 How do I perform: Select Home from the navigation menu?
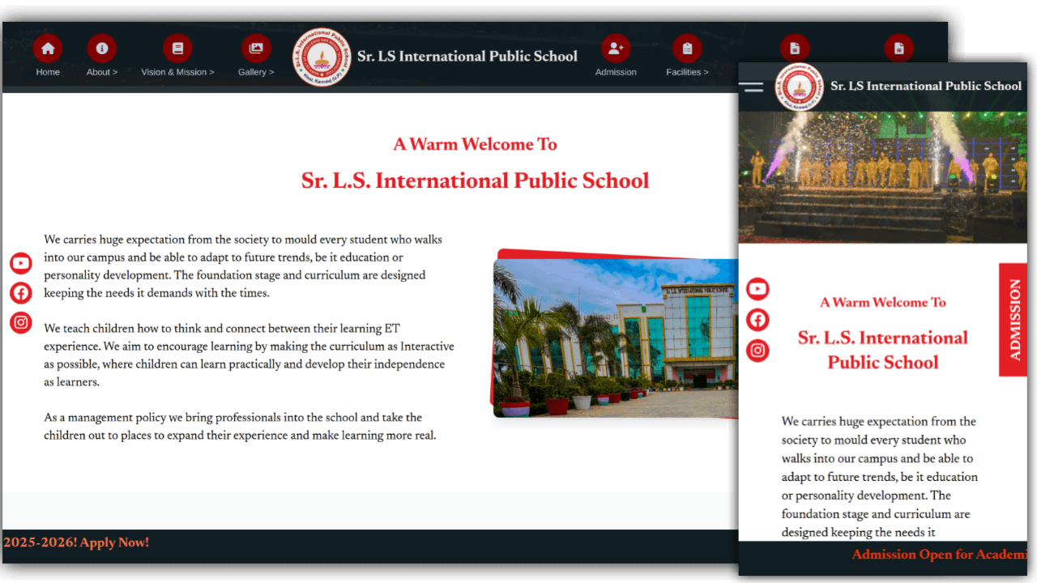click(48, 71)
